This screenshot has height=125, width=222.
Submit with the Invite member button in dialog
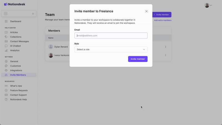pos(138,59)
